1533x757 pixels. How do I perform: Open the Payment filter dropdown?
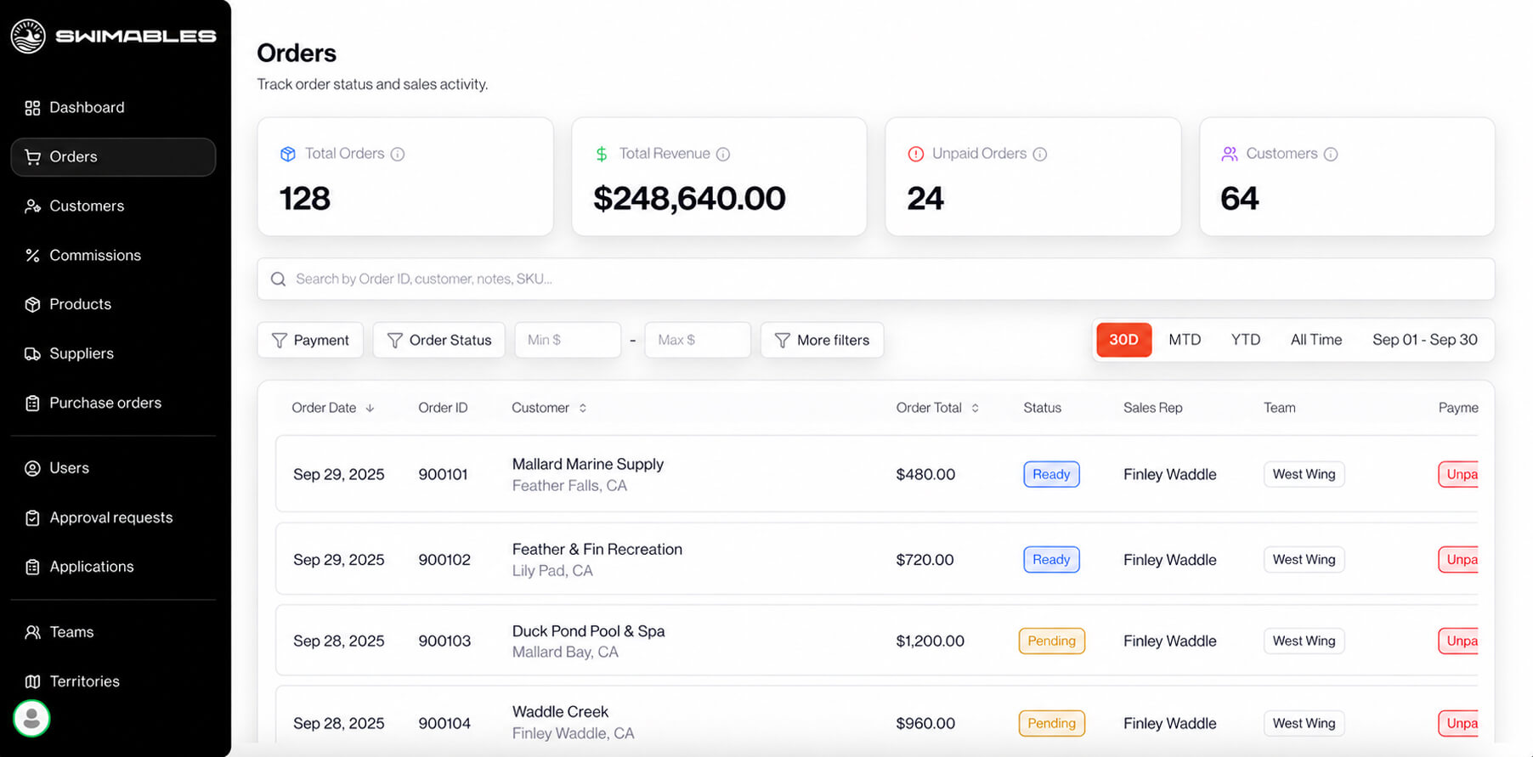310,340
